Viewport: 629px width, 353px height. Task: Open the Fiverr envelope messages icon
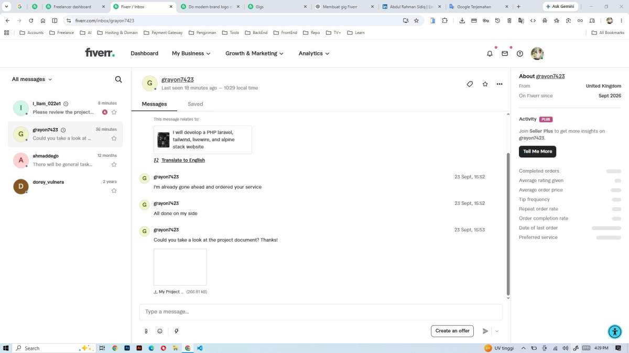tap(505, 53)
